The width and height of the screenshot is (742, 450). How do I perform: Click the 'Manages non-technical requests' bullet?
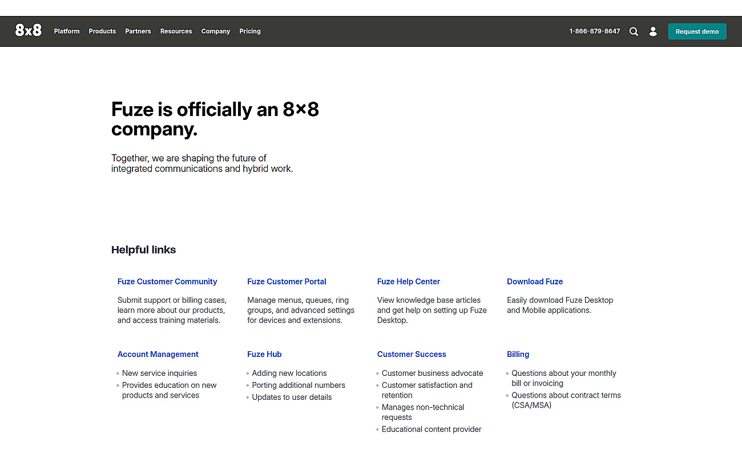[423, 412]
